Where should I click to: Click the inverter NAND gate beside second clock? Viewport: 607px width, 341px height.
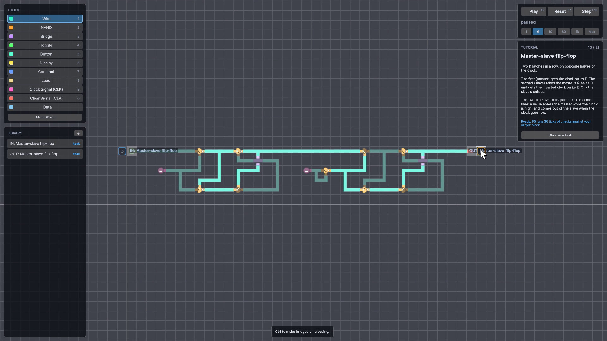point(326,170)
